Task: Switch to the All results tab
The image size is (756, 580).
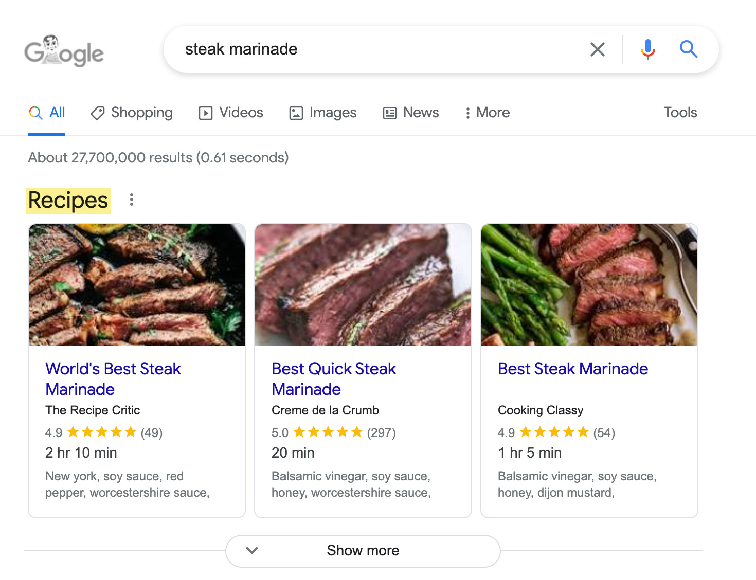Action: pos(47,113)
